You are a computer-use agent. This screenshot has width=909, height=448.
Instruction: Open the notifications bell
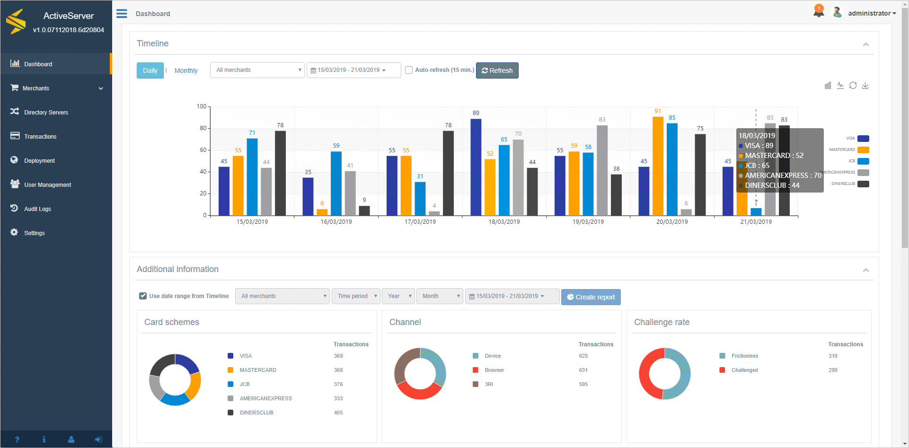(819, 12)
